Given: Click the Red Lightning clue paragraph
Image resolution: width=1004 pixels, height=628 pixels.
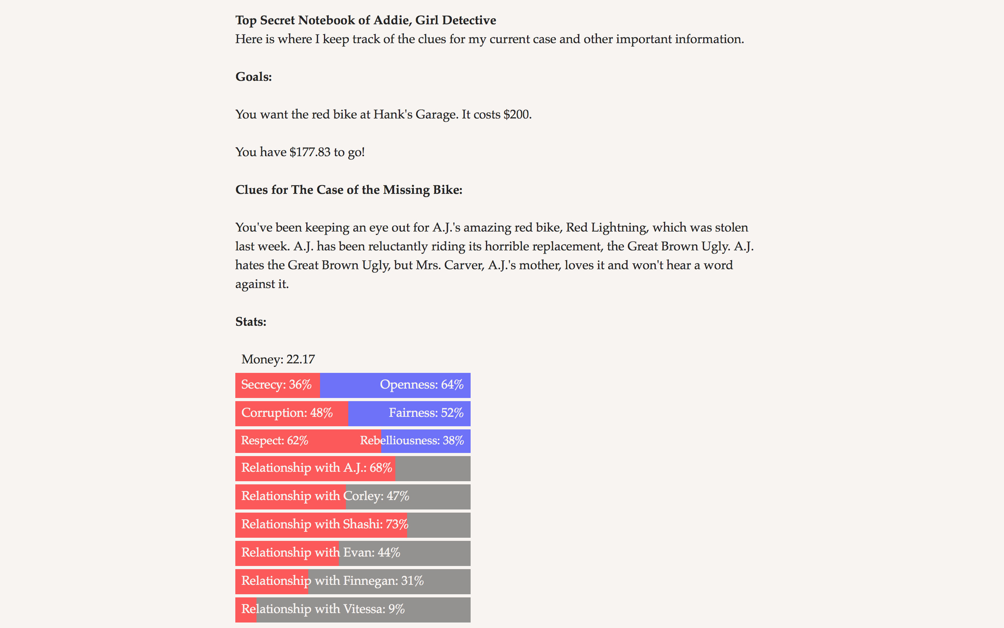Looking at the screenshot, I should [x=494, y=256].
